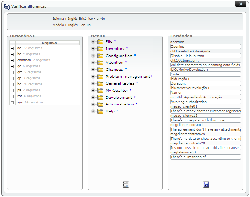Click the Inventory folder icon
This screenshot has height=197, width=250.
(x=100, y=49)
